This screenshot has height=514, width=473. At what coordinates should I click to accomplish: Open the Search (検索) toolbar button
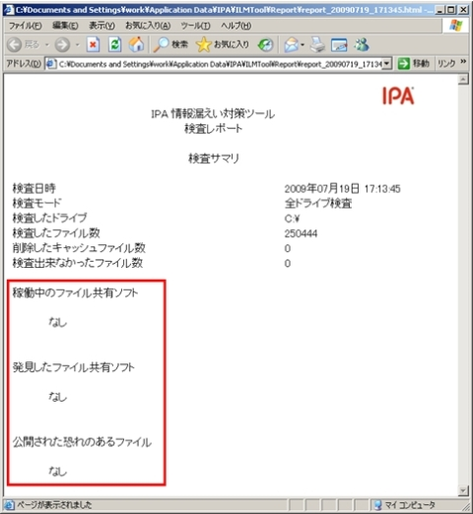(170, 44)
